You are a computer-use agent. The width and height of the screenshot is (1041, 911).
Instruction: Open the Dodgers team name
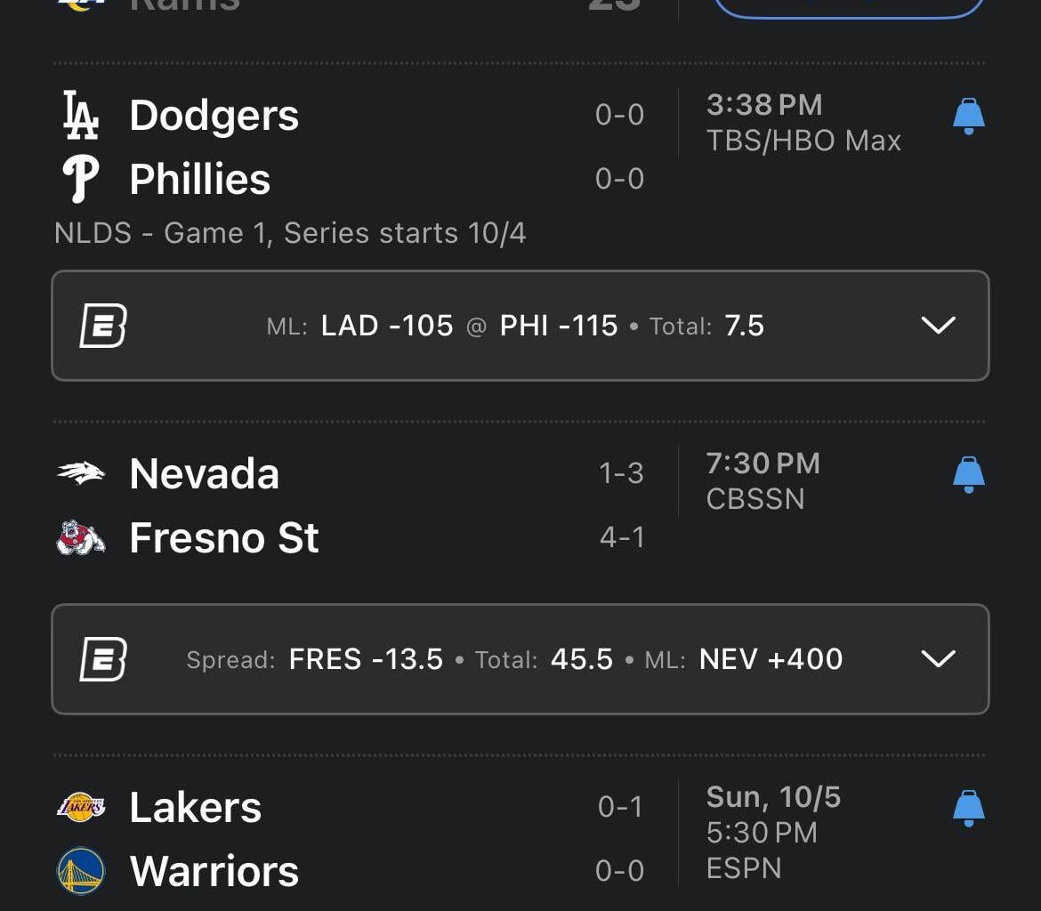[214, 116]
